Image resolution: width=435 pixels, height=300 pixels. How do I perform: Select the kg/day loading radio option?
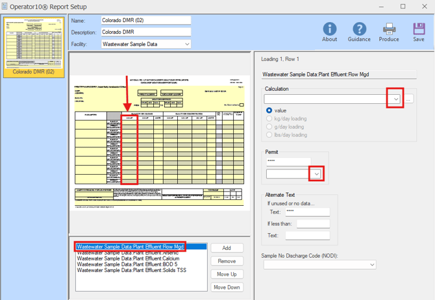(270, 119)
